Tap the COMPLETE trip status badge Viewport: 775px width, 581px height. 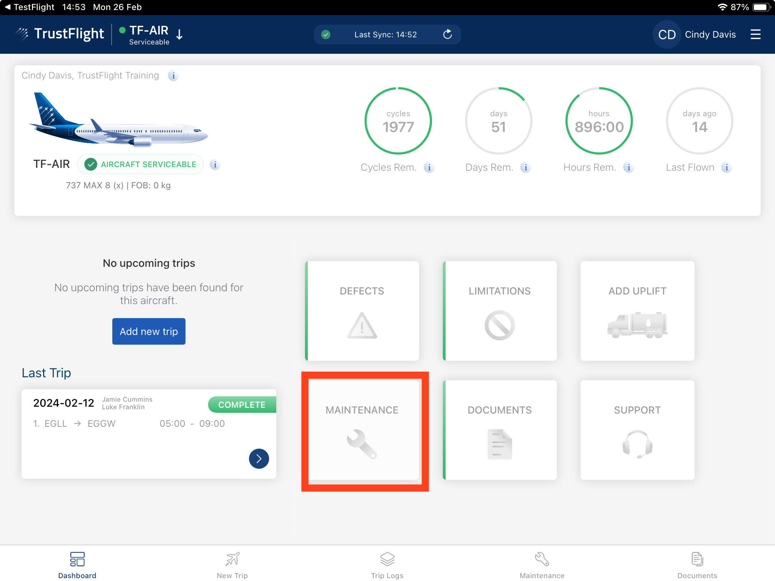[242, 405]
